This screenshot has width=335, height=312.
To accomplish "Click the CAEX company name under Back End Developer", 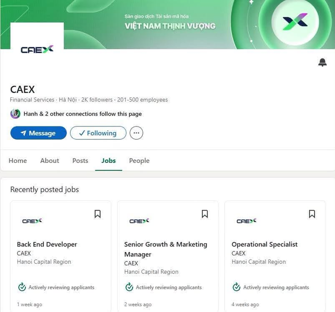I will [x=24, y=253].
